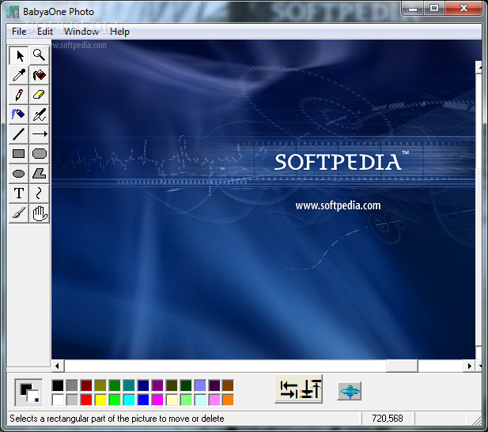Click the status bar hint text
Image resolution: width=488 pixels, height=432 pixels.
pos(117,419)
